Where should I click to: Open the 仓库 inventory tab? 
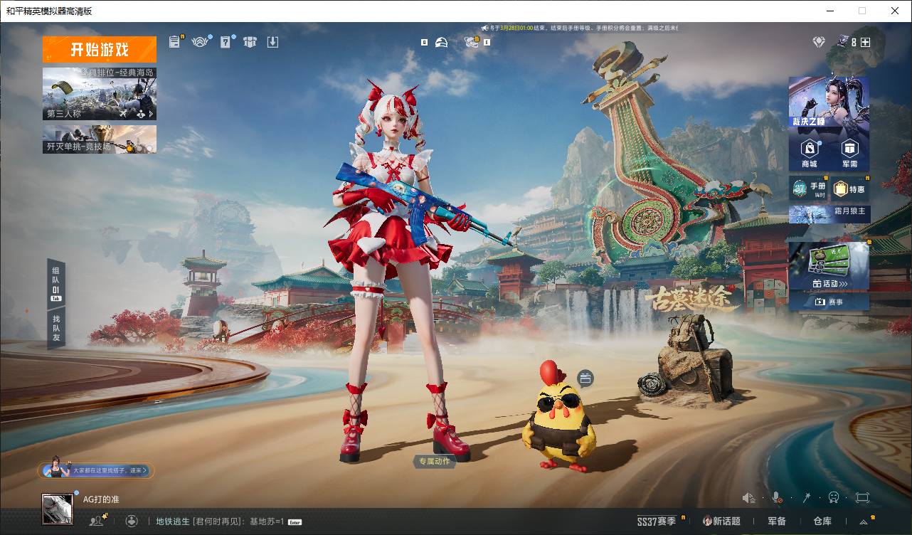coord(822,521)
